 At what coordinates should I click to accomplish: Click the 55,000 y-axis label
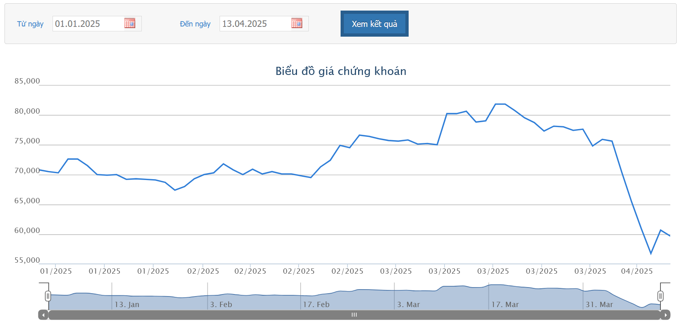[x=27, y=260]
